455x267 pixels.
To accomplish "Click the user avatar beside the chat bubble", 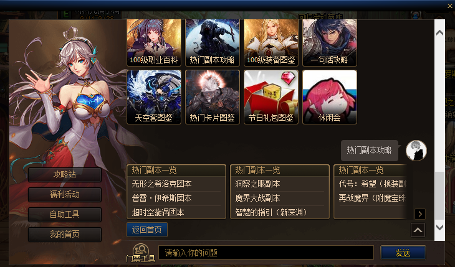I will 416,151.
